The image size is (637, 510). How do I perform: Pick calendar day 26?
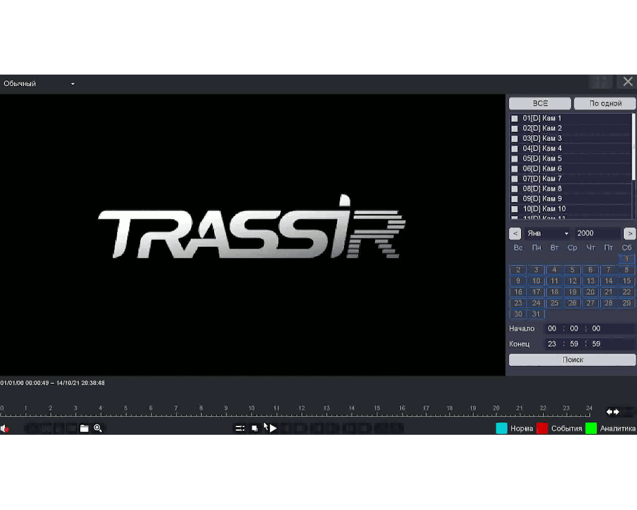pyautogui.click(x=572, y=303)
